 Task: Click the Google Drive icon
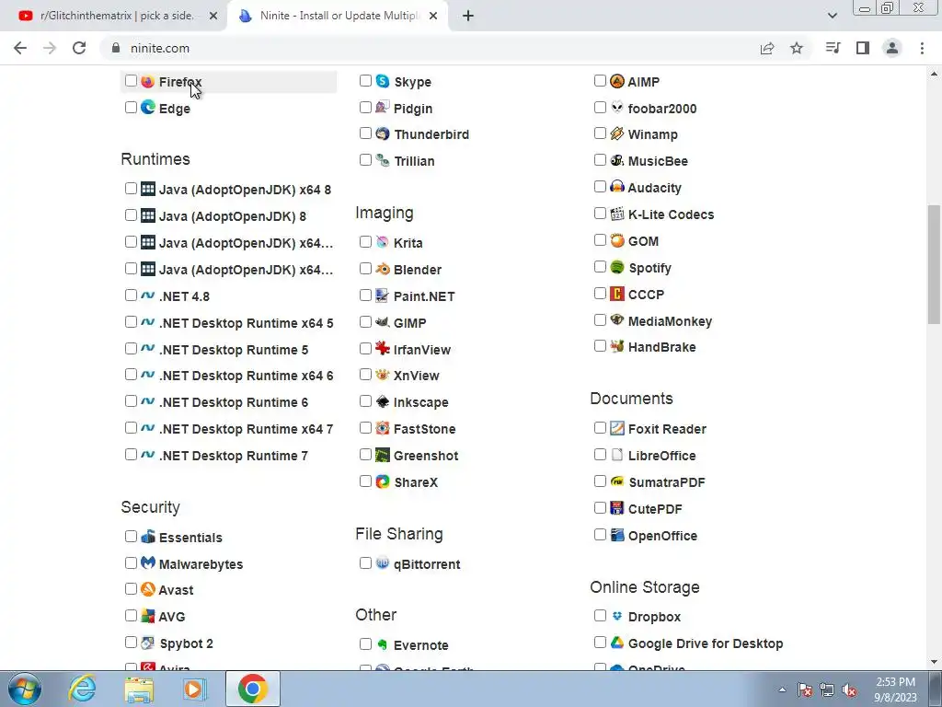[x=617, y=643]
